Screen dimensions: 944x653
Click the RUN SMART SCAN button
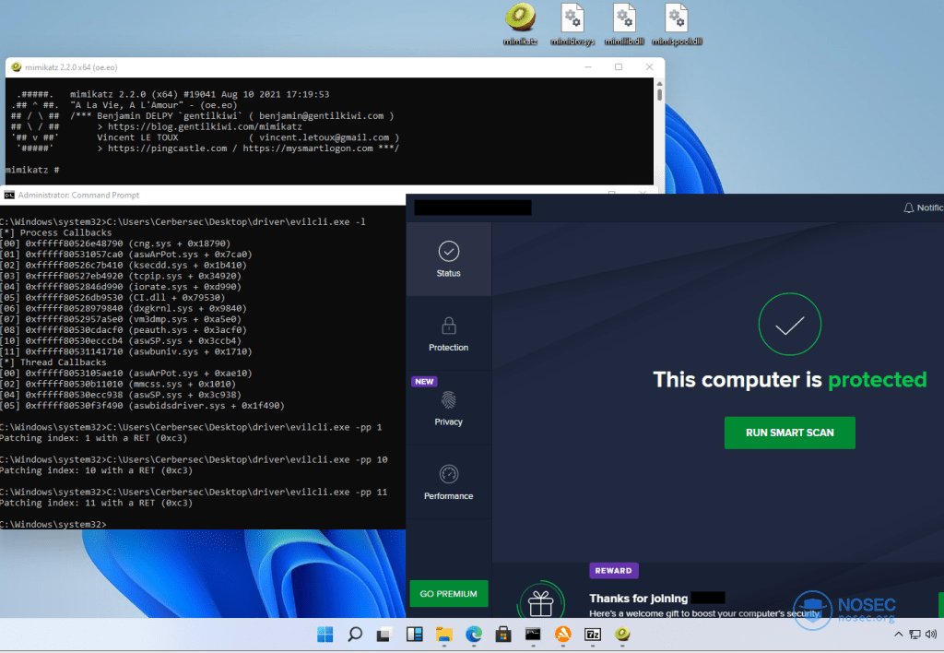[789, 433]
